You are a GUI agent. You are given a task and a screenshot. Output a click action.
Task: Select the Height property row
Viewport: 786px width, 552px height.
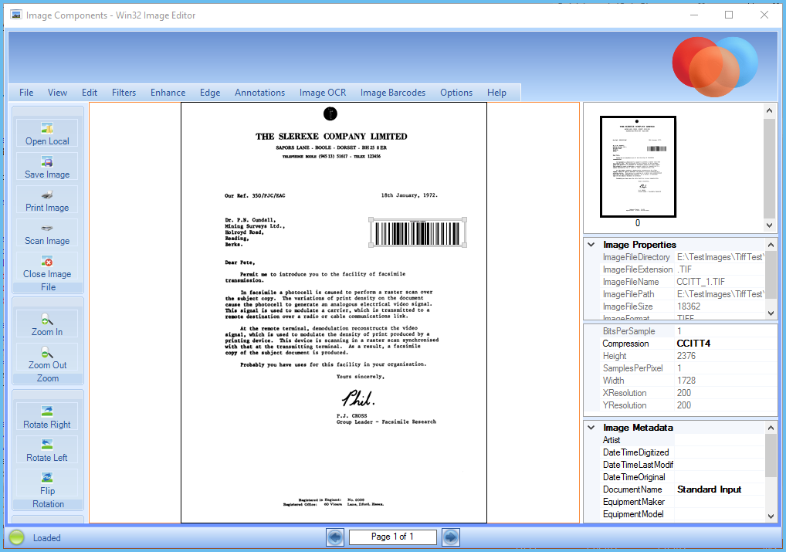pos(688,356)
